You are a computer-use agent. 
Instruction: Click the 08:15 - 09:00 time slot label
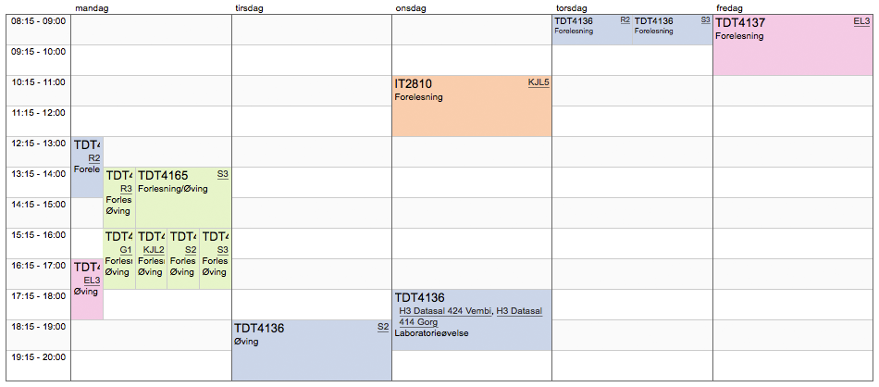click(38, 21)
